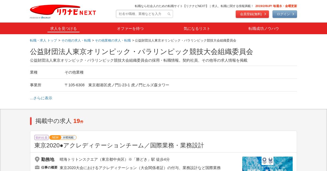Focus the company or job search field
The image size is (327, 171).
(x=144, y=14)
